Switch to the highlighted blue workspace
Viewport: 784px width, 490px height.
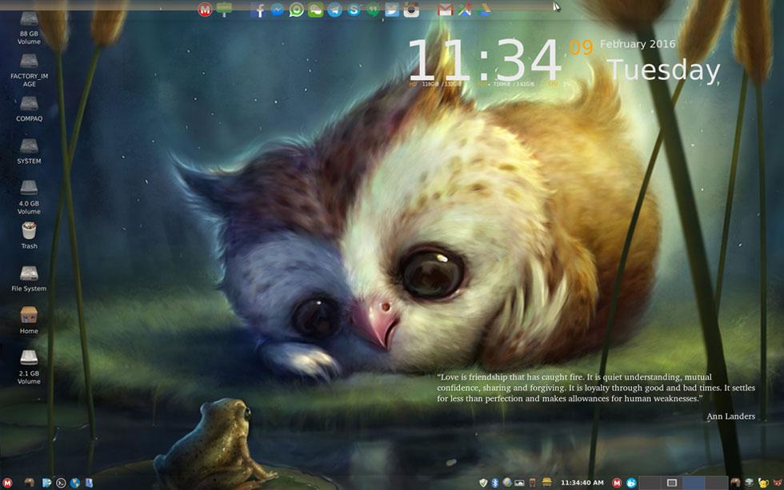pos(694,483)
